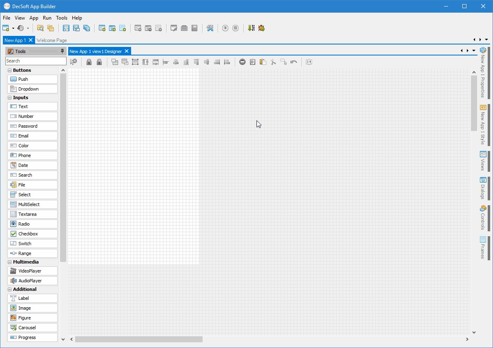
Task: Click inside the Tools palette search box
Action: click(x=36, y=60)
